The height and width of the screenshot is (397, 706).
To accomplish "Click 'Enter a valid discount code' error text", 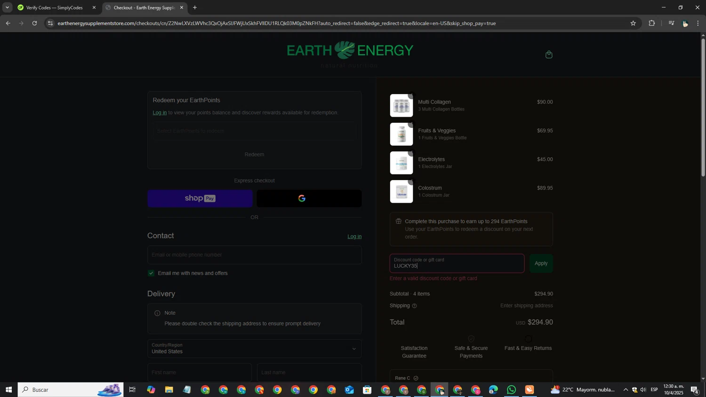I will pyautogui.click(x=433, y=278).
